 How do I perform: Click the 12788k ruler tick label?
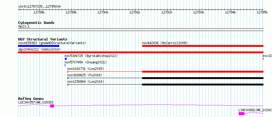39,12
